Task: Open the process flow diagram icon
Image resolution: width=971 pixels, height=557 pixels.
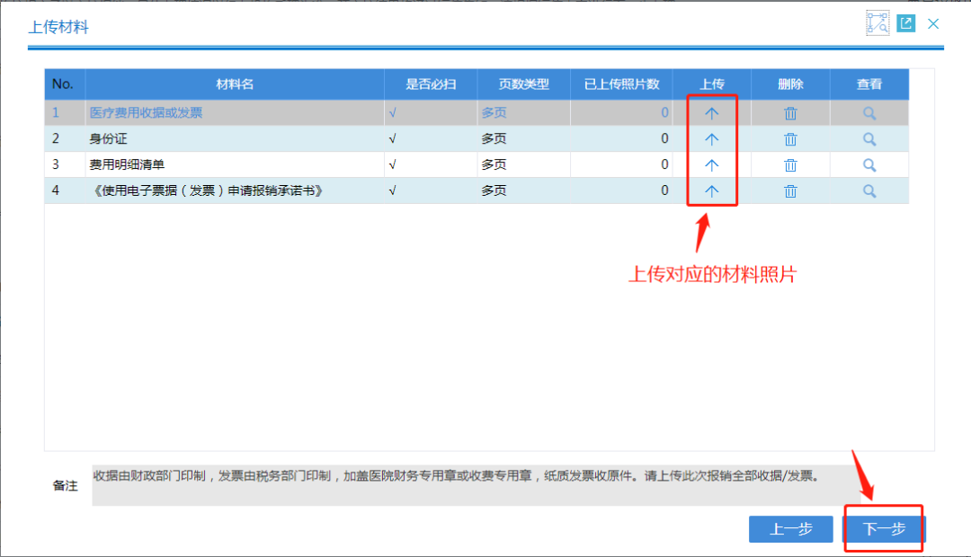Action: click(x=879, y=23)
